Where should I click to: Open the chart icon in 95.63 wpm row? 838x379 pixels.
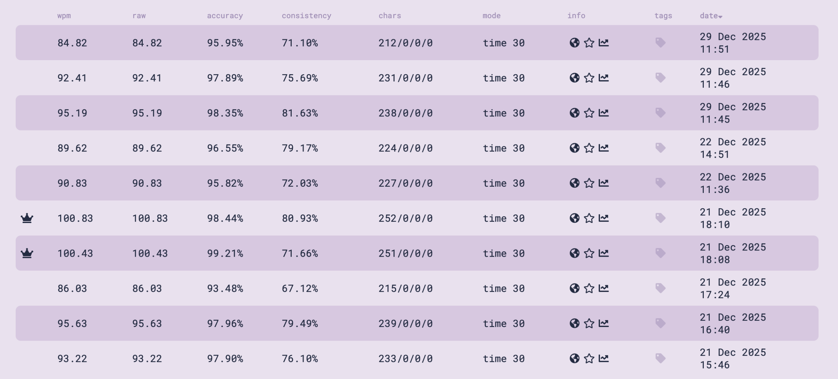click(x=603, y=323)
